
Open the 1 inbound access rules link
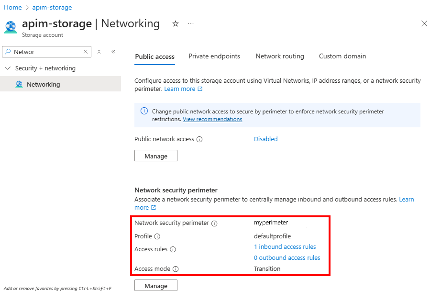[285, 246]
